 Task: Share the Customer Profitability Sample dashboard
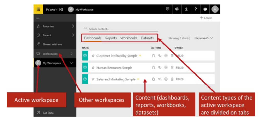click(153, 55)
